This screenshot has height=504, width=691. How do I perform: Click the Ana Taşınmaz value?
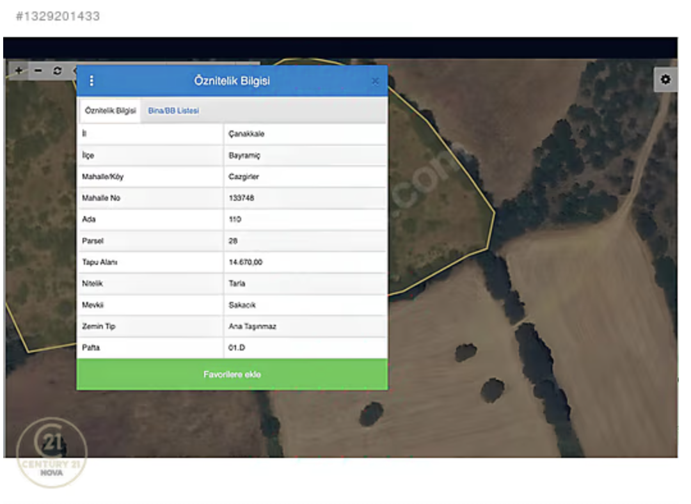pos(253,326)
